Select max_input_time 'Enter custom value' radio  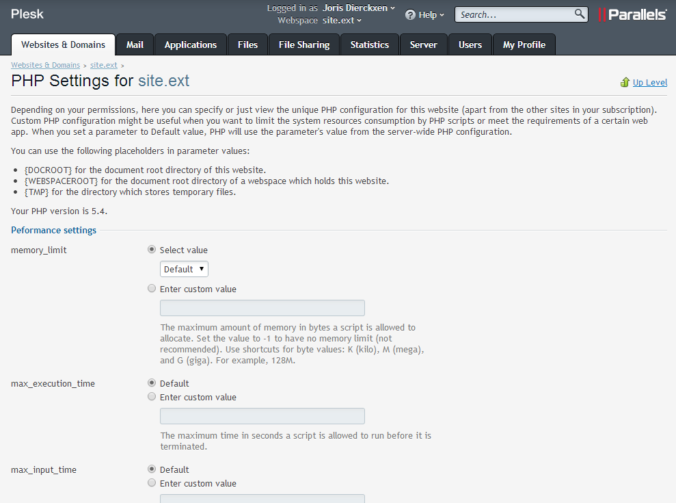click(152, 482)
